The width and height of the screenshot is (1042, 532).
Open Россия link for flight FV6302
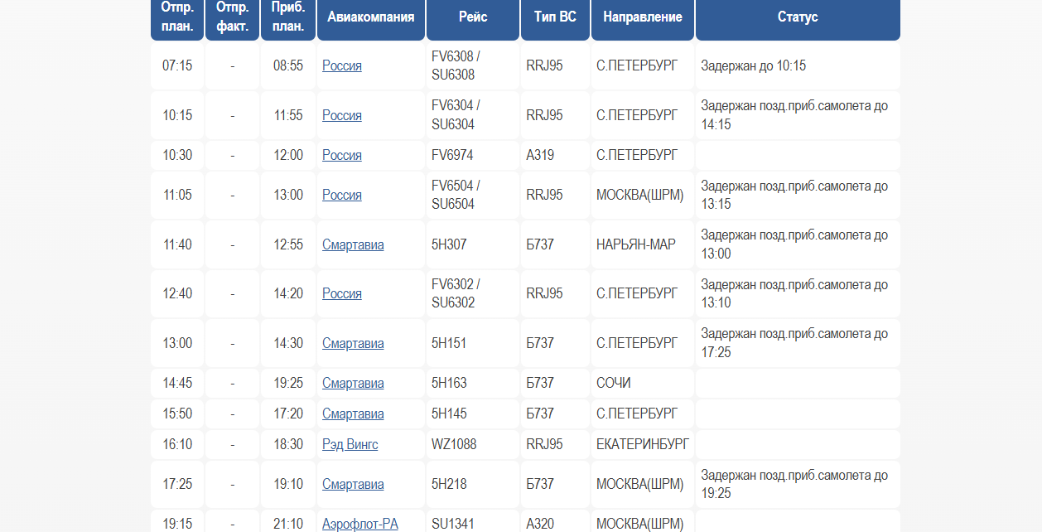(x=342, y=293)
